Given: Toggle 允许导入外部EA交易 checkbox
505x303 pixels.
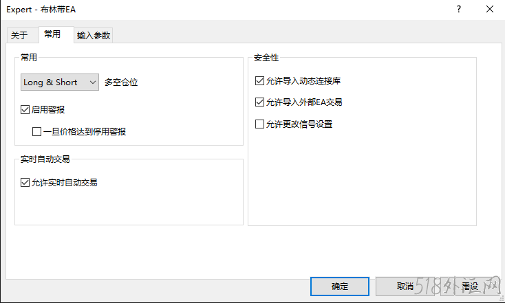Looking at the screenshot, I should [259, 102].
